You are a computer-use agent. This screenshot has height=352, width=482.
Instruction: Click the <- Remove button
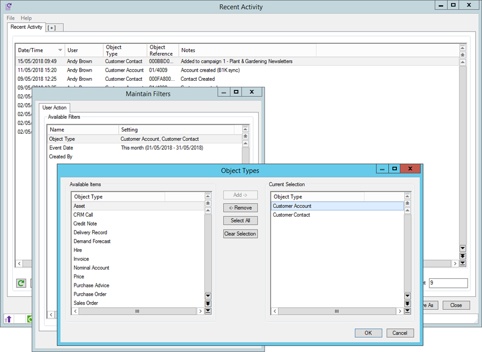point(240,208)
